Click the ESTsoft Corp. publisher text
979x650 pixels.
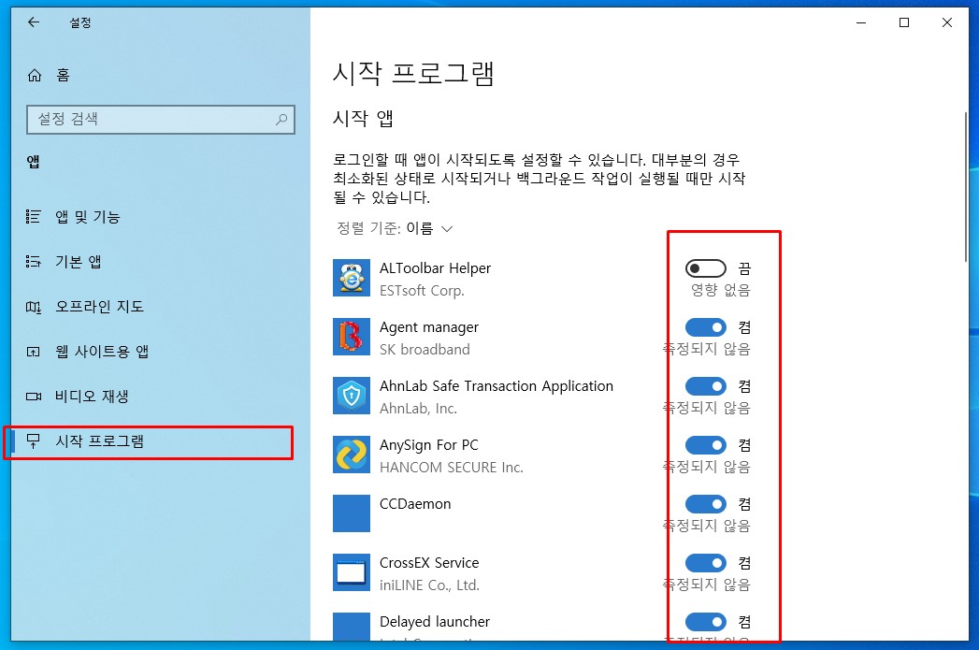(x=422, y=290)
